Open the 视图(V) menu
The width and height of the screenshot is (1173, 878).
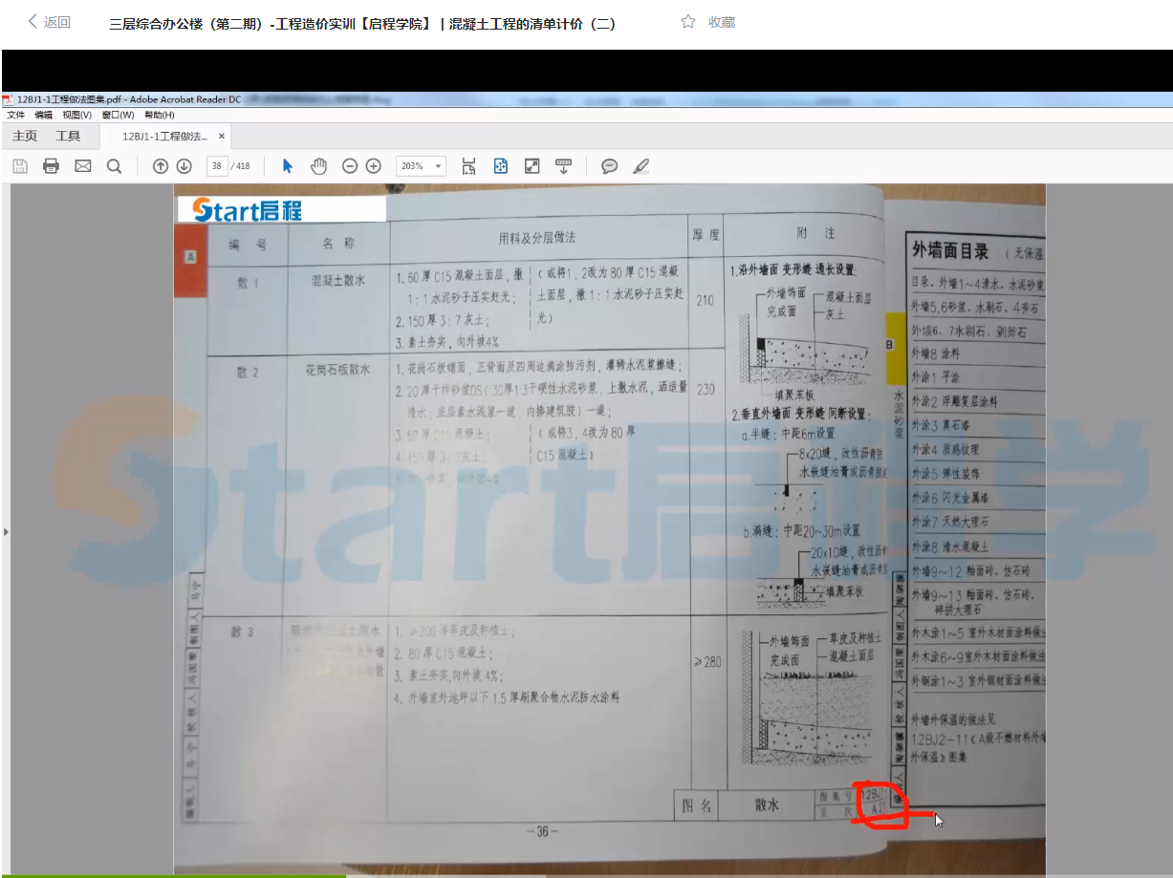coord(77,115)
